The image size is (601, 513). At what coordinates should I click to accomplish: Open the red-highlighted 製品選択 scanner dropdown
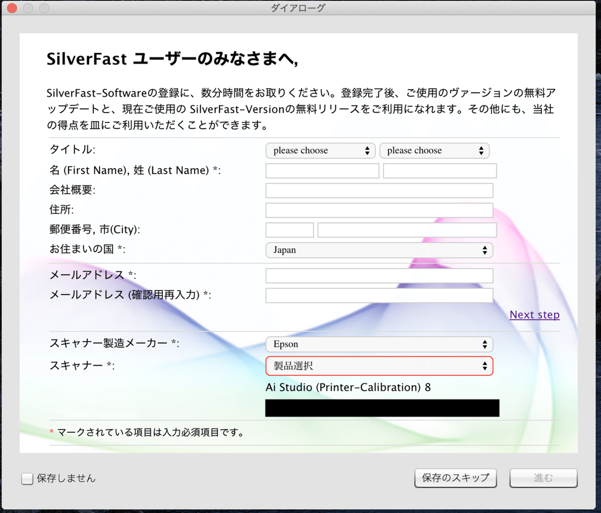[x=379, y=366]
